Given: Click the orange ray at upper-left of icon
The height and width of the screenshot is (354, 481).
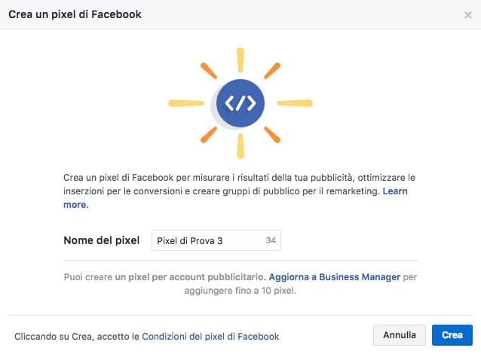Looking at the screenshot, I should [209, 71].
